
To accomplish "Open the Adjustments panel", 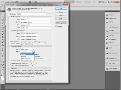I will pos(112,27).
